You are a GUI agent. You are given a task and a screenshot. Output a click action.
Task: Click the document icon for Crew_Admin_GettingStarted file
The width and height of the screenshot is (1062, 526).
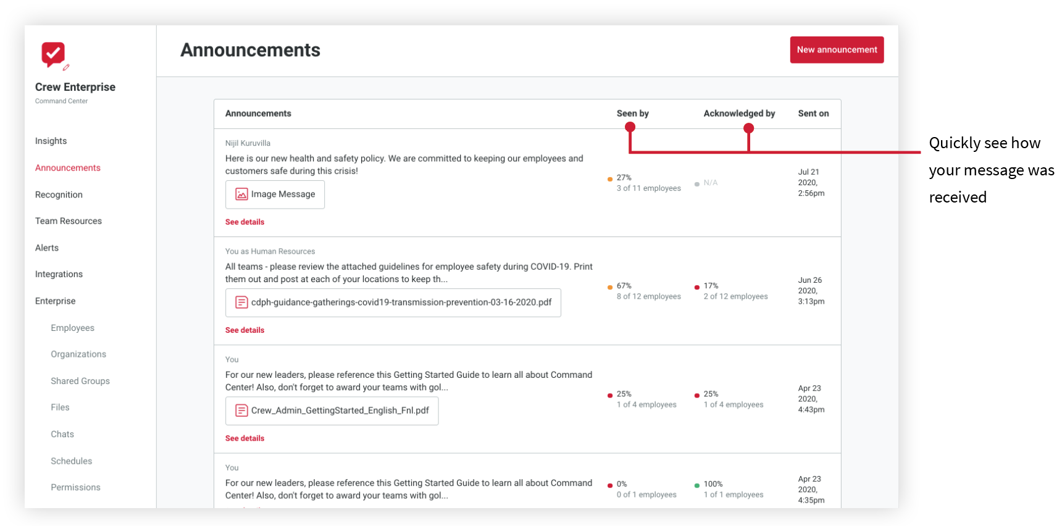click(x=241, y=411)
